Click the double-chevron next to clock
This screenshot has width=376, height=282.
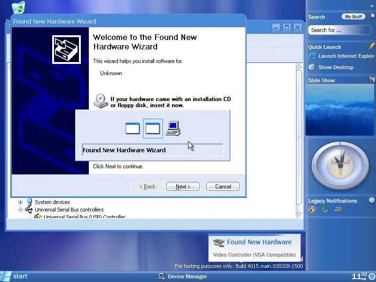pos(372,276)
